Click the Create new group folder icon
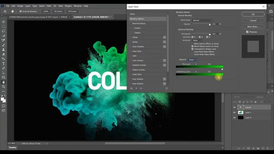Viewport: 274px width, 154px height. pos(258,148)
